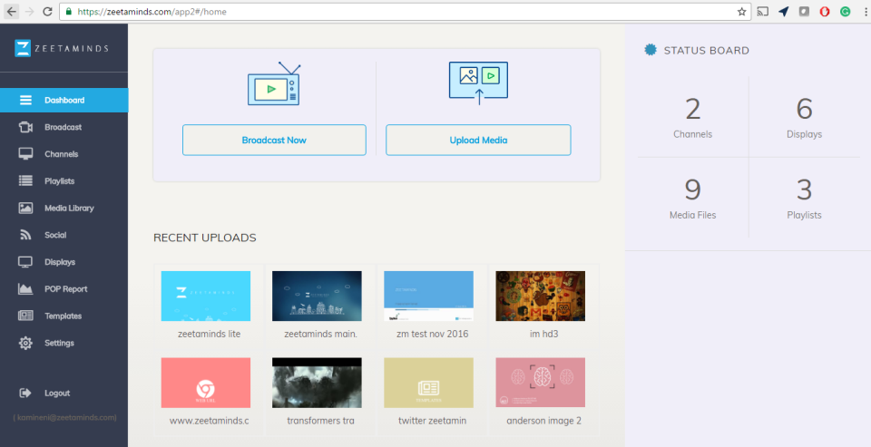
Task: Click the Broadcast camera icon in sidebar
Action: click(x=25, y=127)
